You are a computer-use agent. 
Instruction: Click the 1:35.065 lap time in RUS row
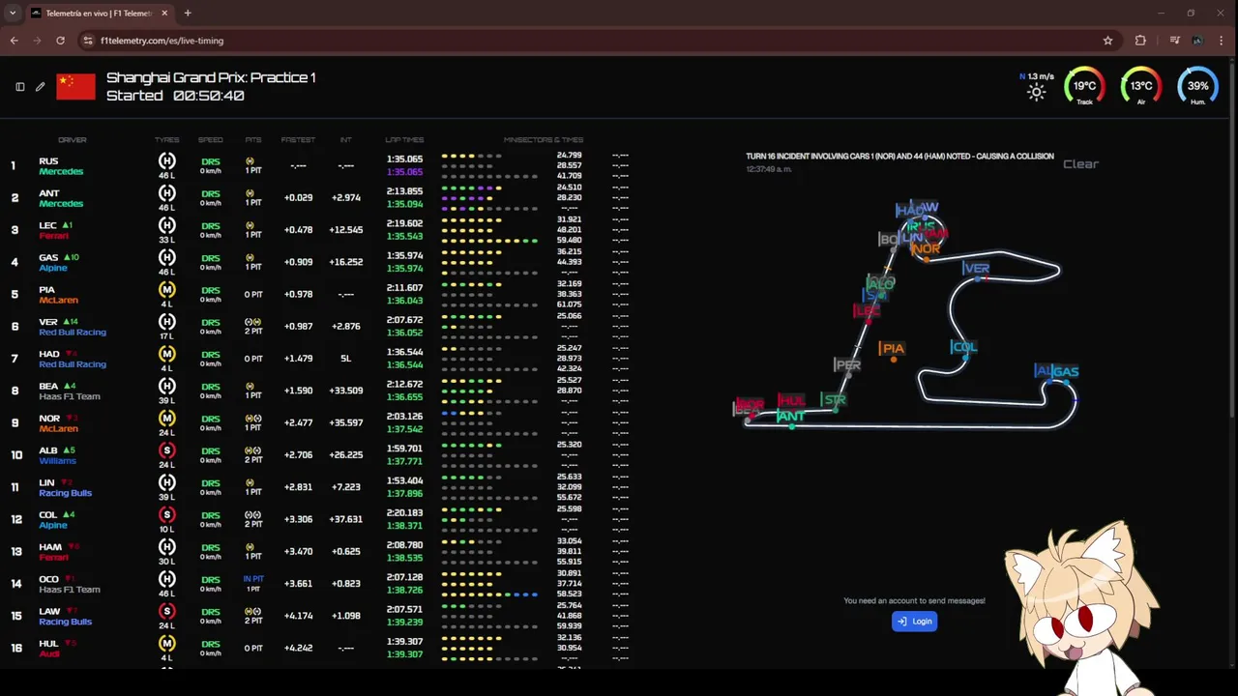[x=404, y=159]
